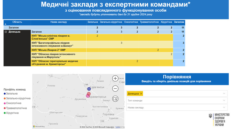231x129 pixels.
Task: Zoom in on the map
Action: pyautogui.click(x=115, y=78)
